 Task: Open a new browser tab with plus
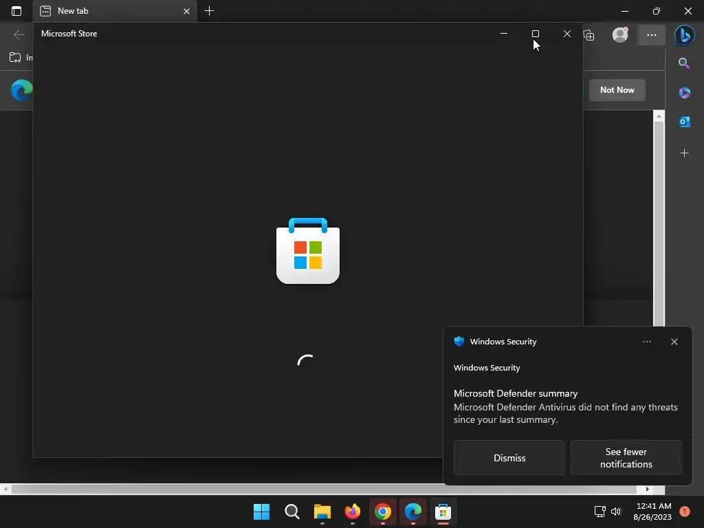209,11
